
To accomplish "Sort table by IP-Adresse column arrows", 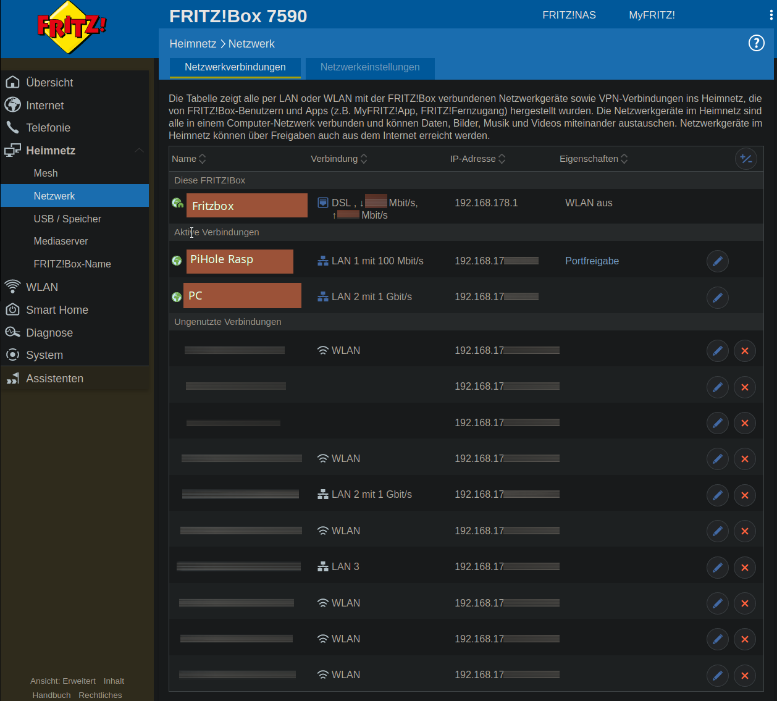I will point(502,159).
